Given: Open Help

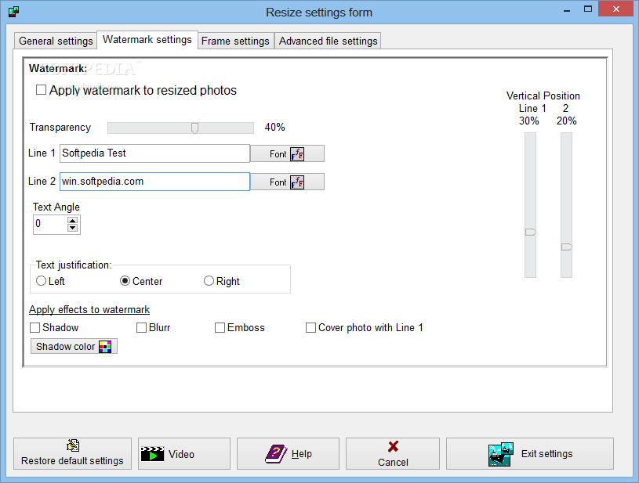Looking at the screenshot, I should tap(288, 453).
